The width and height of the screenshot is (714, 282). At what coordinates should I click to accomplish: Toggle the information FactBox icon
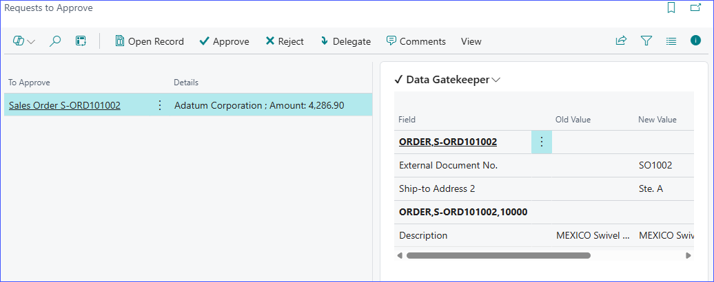point(695,41)
